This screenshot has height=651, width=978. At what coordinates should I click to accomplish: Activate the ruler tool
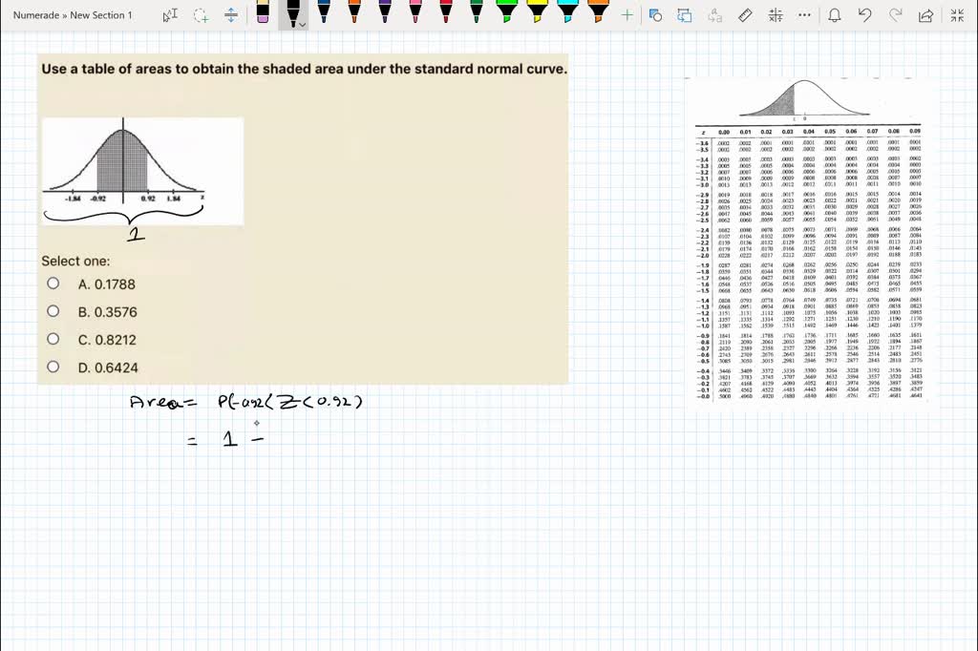(x=746, y=14)
